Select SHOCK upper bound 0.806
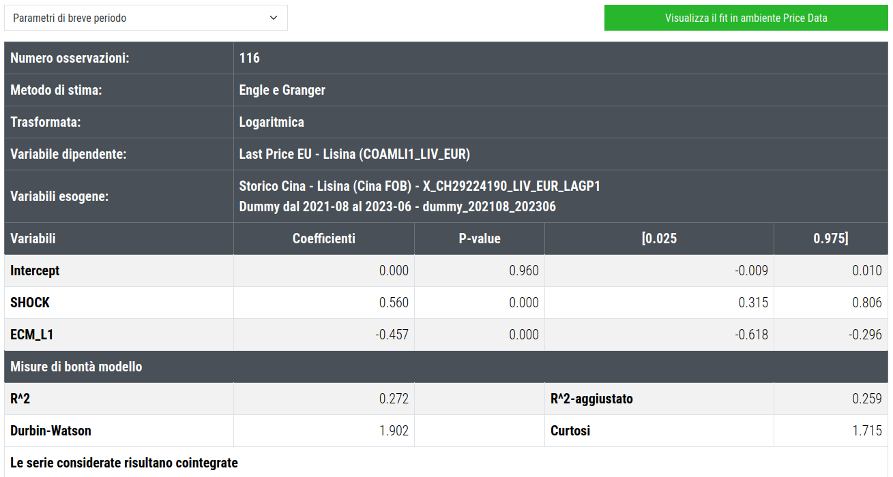This screenshot has height=477, width=893. [x=867, y=303]
